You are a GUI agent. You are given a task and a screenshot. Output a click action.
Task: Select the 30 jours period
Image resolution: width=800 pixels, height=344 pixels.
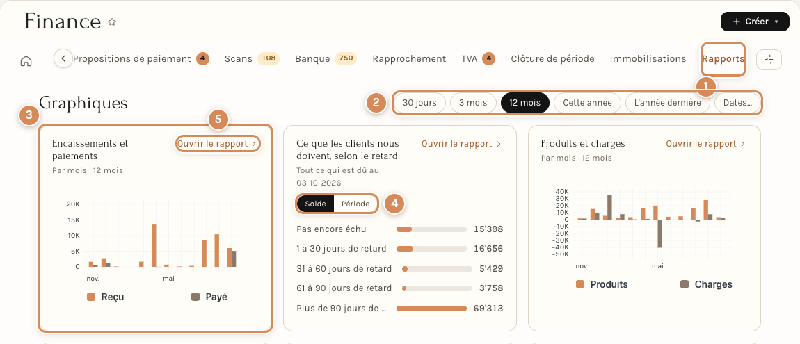419,102
